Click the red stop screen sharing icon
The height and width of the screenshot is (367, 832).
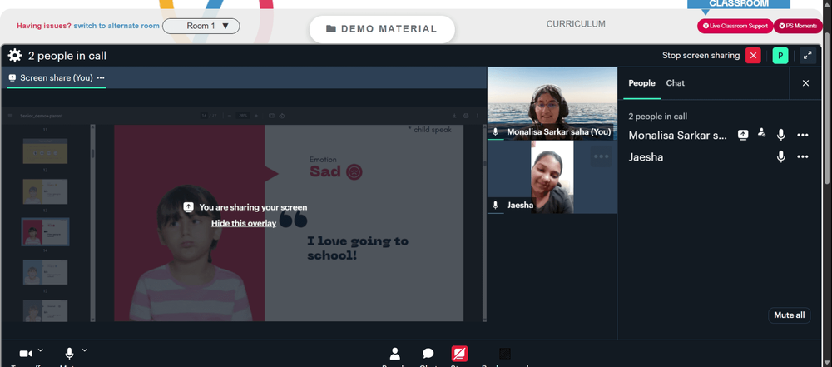753,55
